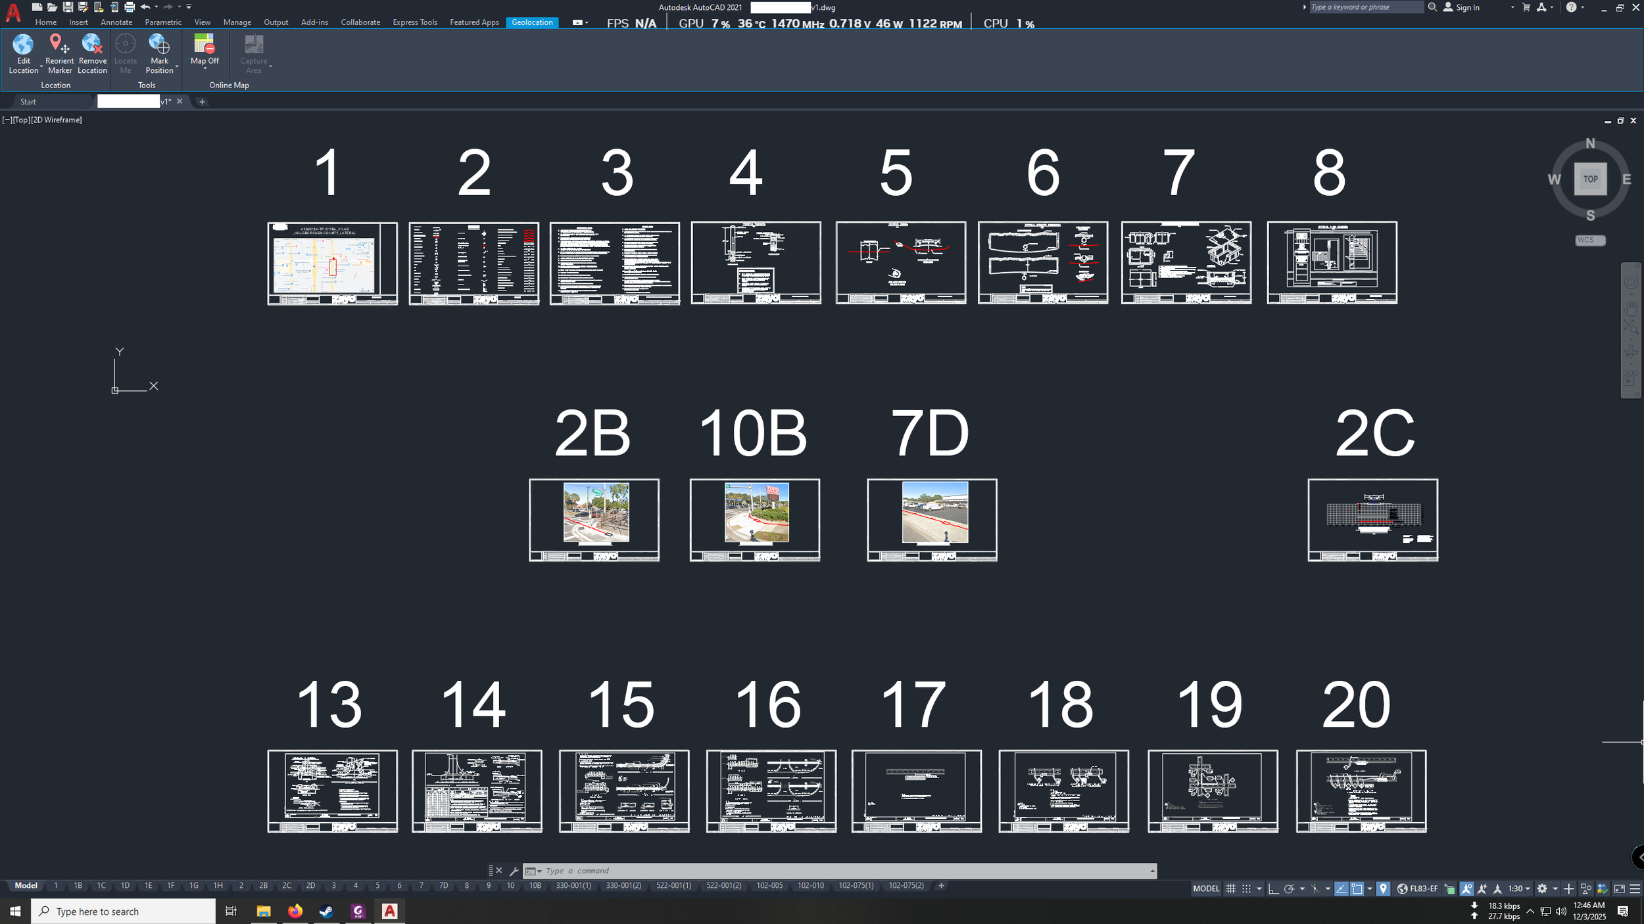Click sheet thumbnail under number 7D
Viewport: 1644px width, 924px height.
tap(932, 519)
